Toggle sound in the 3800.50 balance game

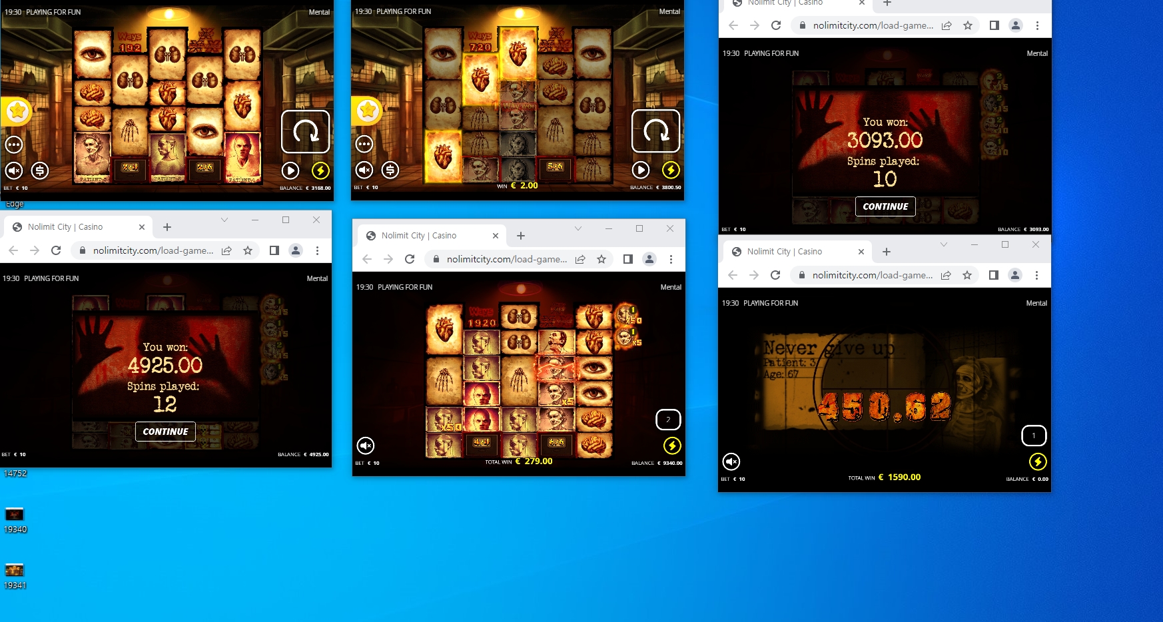(x=364, y=170)
